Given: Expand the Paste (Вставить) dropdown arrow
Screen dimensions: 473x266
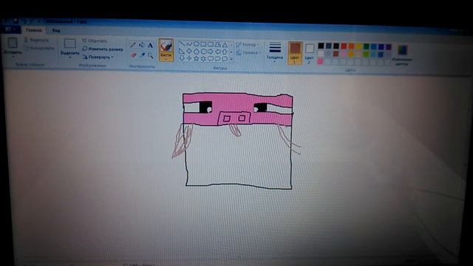Looking at the screenshot, I should click(13, 57).
